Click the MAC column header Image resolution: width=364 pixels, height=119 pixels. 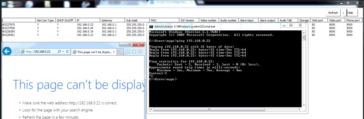(x=164, y=20)
